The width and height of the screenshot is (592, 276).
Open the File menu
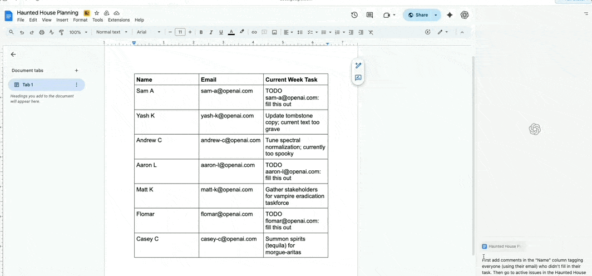[x=21, y=20]
